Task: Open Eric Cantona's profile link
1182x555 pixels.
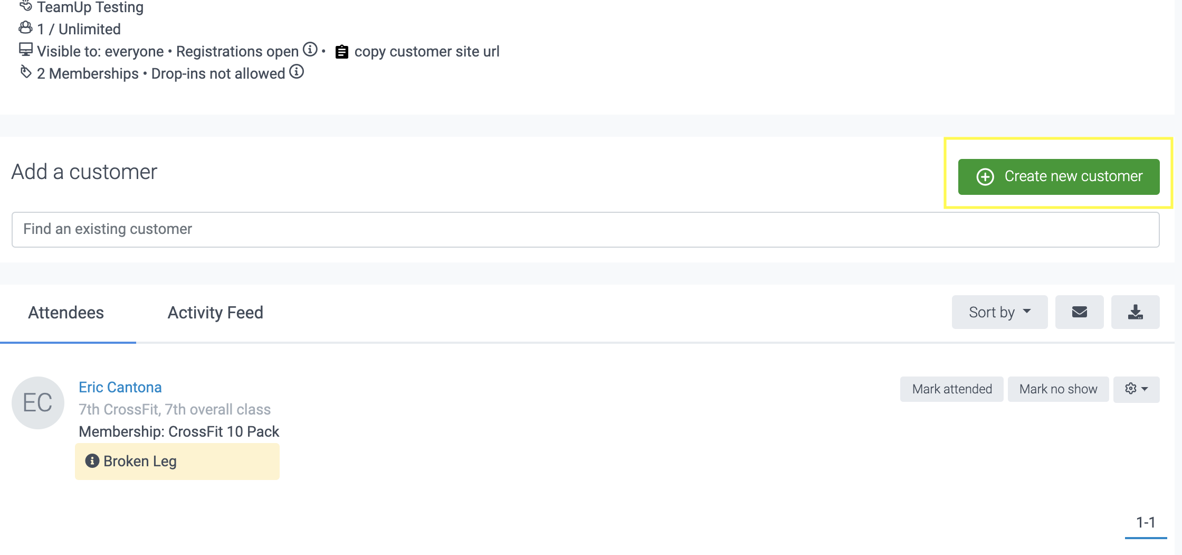Action: [120, 387]
